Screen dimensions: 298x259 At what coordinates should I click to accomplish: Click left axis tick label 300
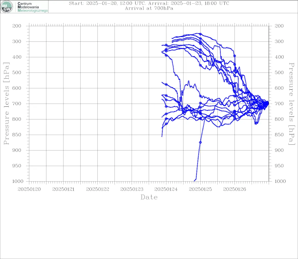17,41
